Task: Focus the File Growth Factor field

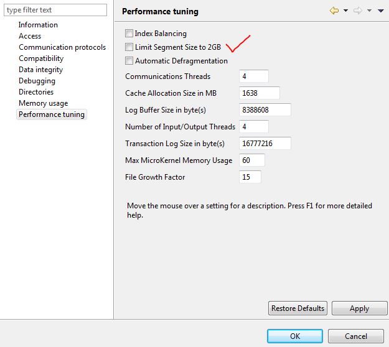Action: pos(250,177)
